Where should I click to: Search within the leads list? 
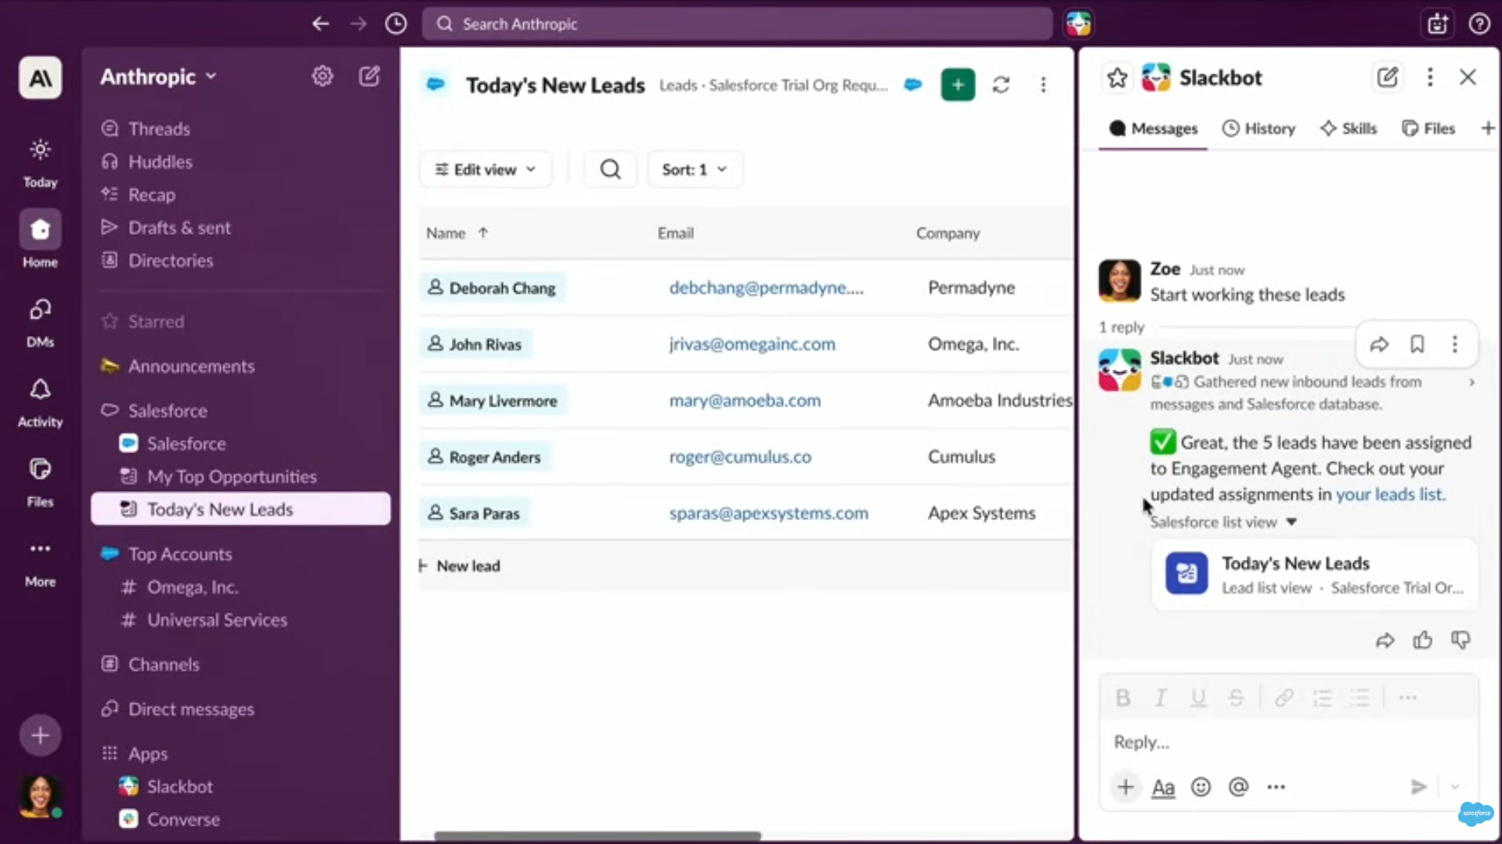pos(610,169)
